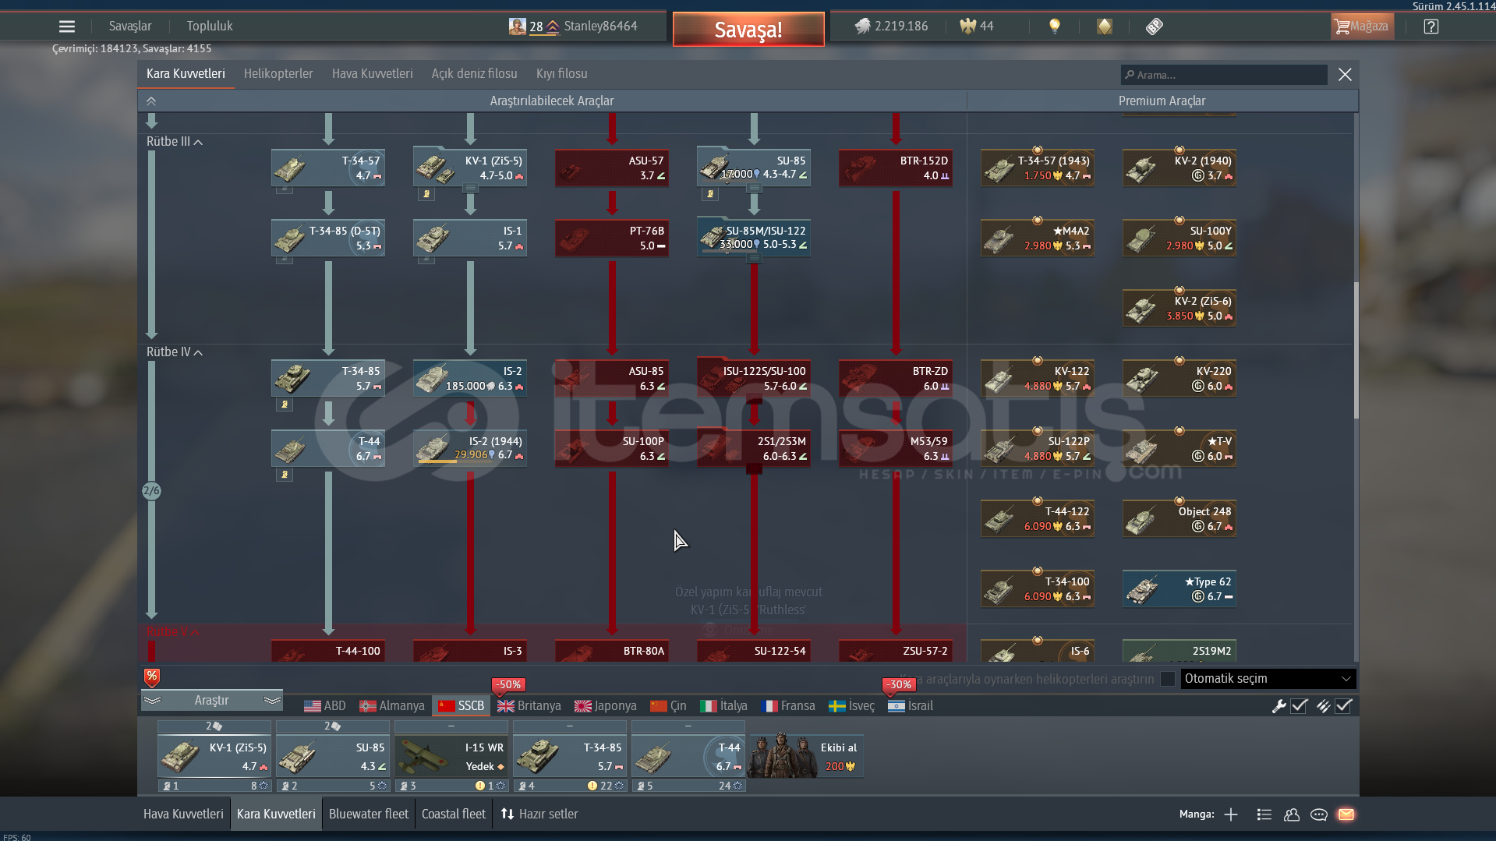Image resolution: width=1496 pixels, height=841 pixels.
Task: Select the Japonya nation tab
Action: pyautogui.click(x=606, y=706)
